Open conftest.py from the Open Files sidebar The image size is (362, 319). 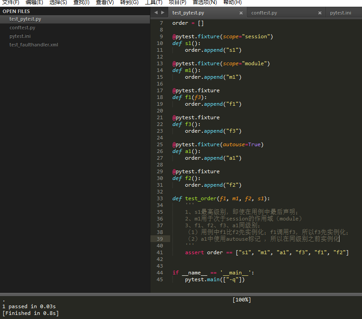[23, 27]
